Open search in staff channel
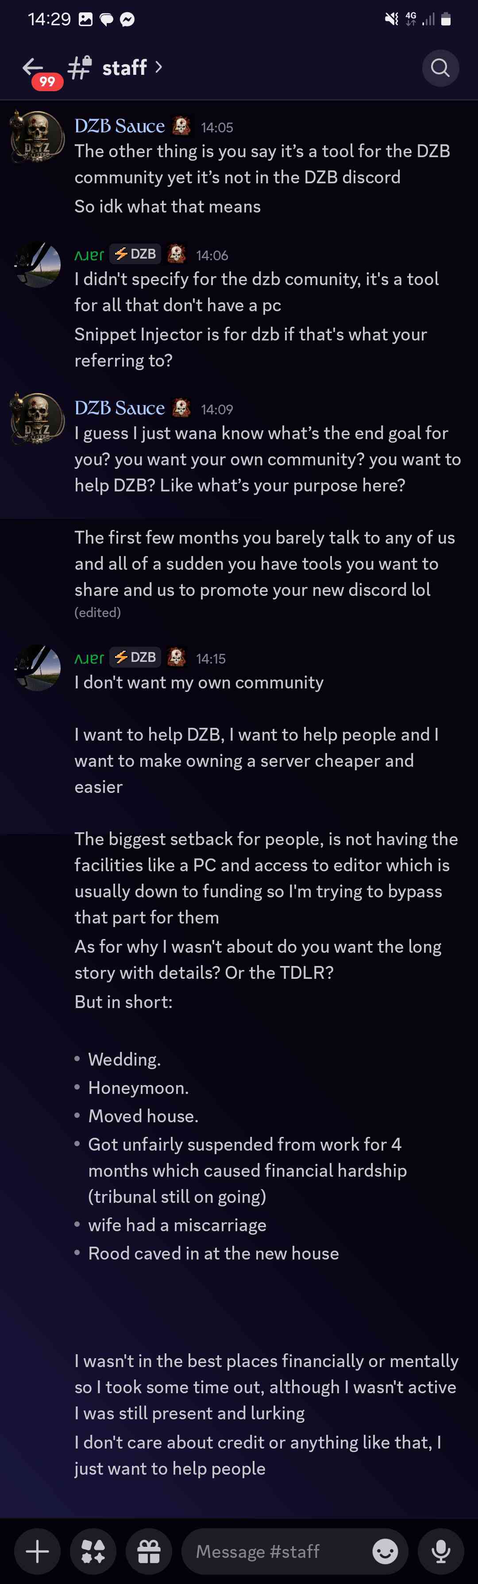The image size is (478, 1584). 440,68
